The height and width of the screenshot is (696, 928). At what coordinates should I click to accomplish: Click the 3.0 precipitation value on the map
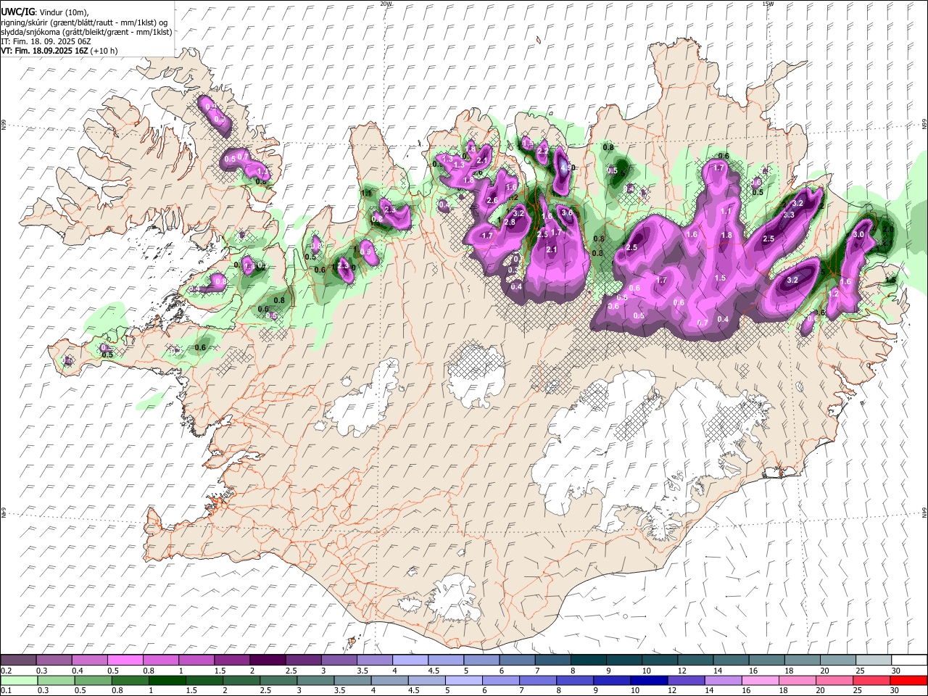[858, 235]
